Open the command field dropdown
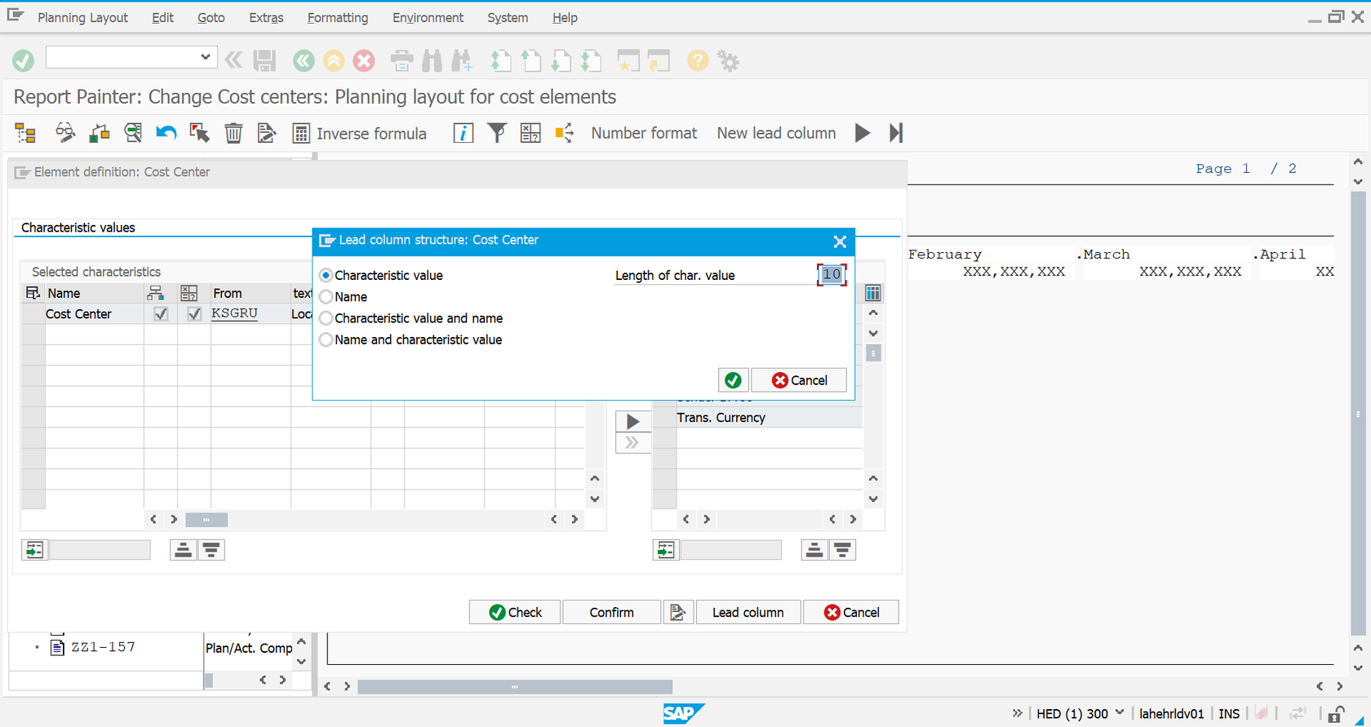Image resolution: width=1371 pixels, height=727 pixels. (205, 57)
